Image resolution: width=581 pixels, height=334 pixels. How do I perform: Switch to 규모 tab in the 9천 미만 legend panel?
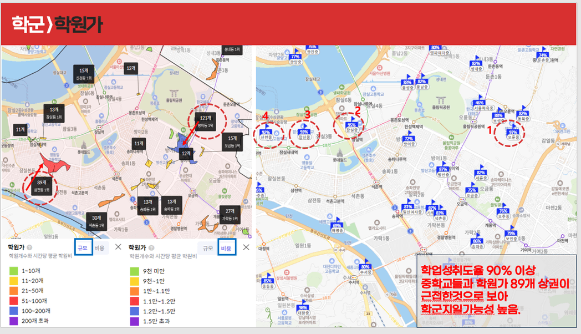click(207, 248)
